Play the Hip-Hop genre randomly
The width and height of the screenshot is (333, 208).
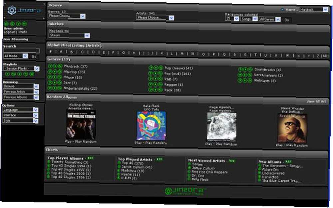60,72
